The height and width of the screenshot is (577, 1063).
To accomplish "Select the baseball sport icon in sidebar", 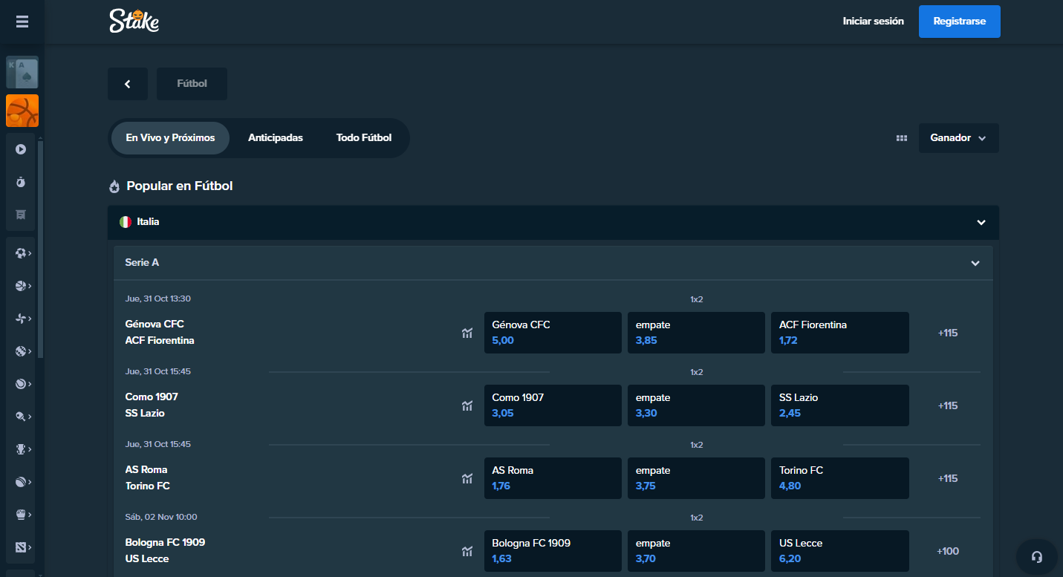I will pyautogui.click(x=21, y=351).
